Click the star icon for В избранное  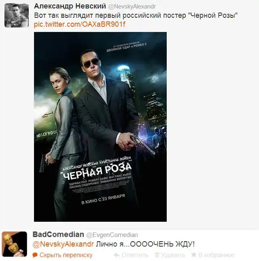point(193,255)
